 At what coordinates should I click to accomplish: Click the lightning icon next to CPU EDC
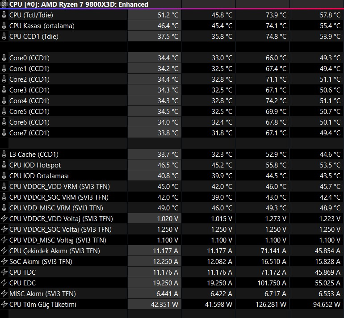[4, 283]
